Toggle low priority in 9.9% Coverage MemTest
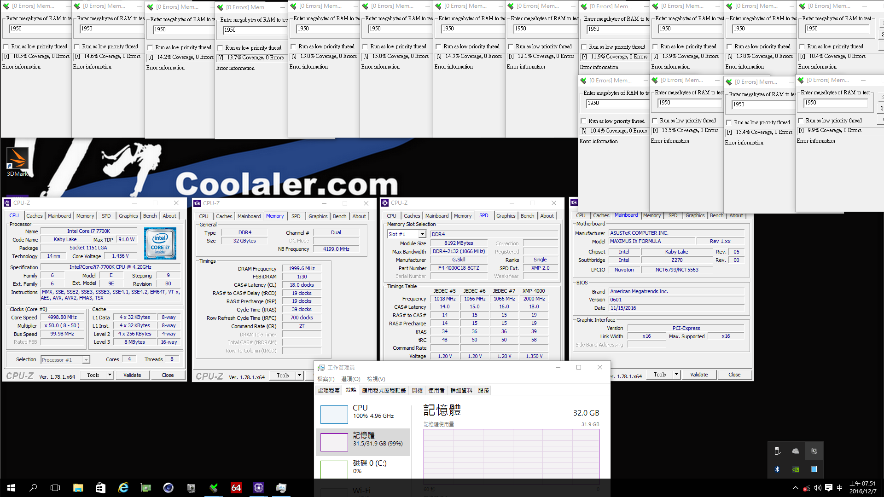 point(801,121)
